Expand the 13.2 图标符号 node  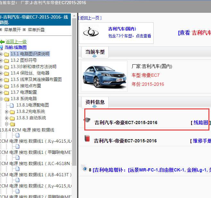[x=1, y=61]
